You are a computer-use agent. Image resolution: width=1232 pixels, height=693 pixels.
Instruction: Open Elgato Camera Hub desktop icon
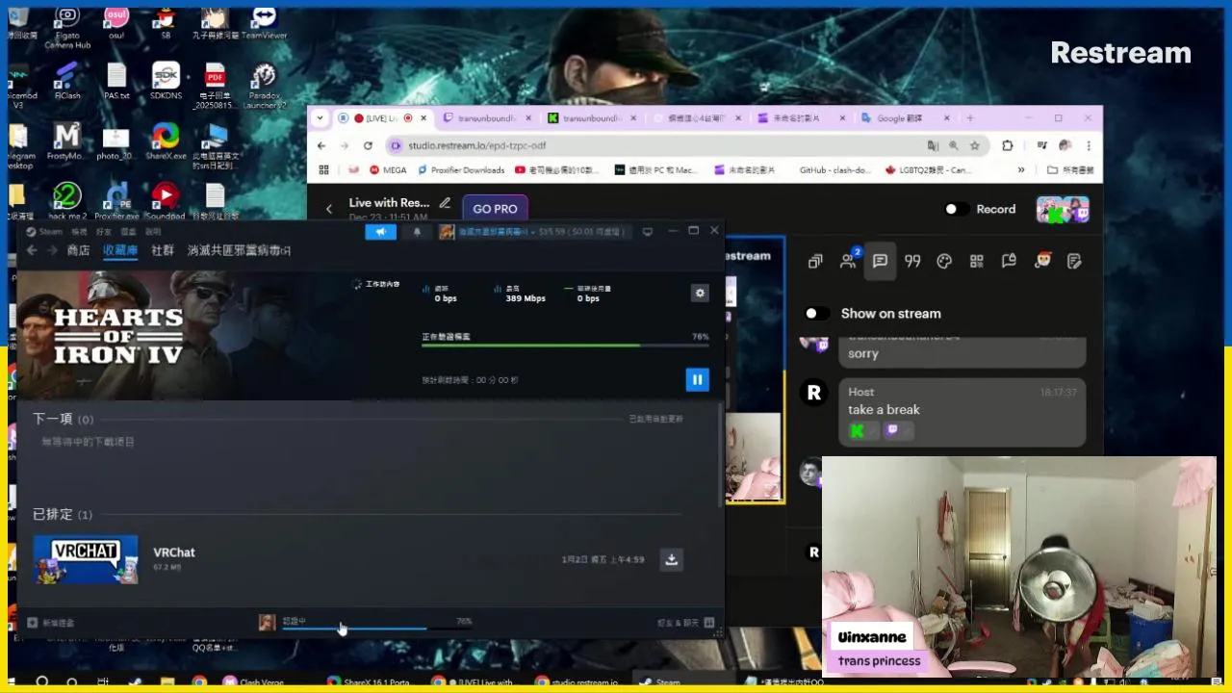pos(67,29)
